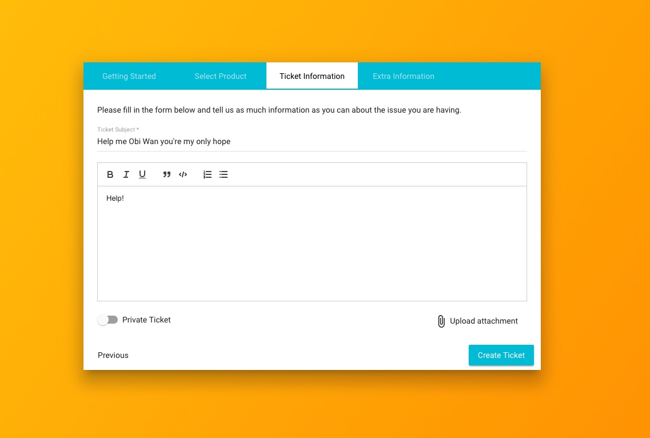Click the Private Ticket label text
Screen dimensions: 650x438
[146, 320]
